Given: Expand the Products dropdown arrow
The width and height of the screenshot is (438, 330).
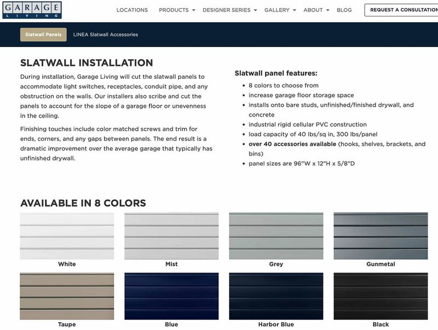Looking at the screenshot, I should 194,10.
